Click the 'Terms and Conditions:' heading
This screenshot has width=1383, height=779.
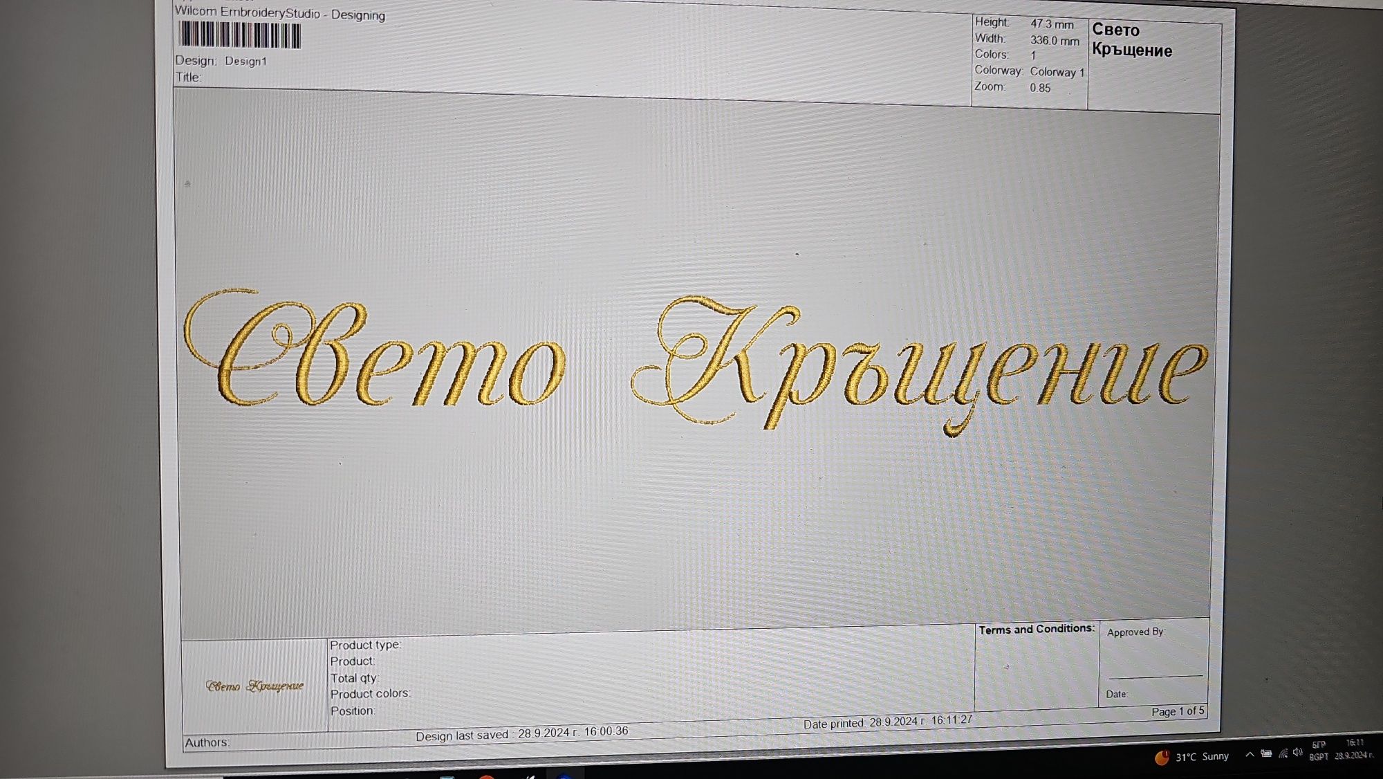coord(1037,629)
